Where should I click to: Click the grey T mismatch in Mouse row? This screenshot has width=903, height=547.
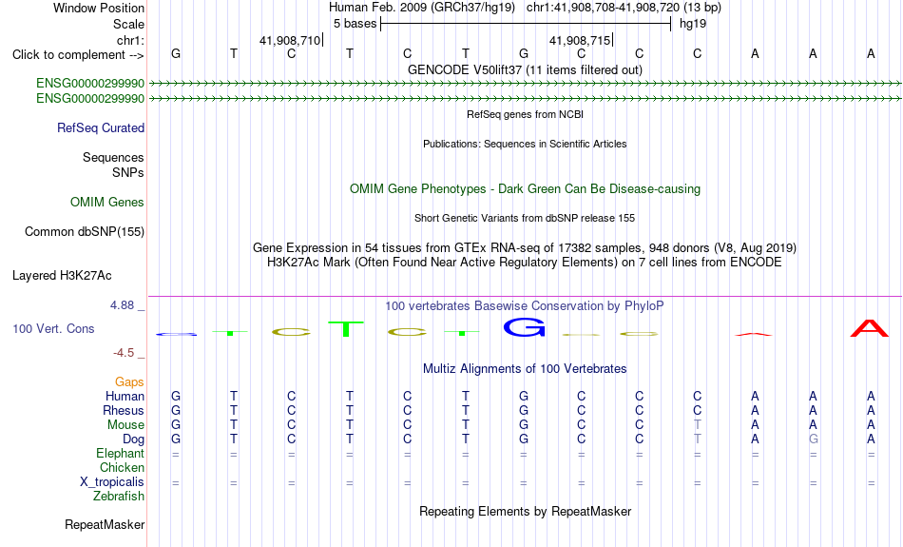click(698, 425)
